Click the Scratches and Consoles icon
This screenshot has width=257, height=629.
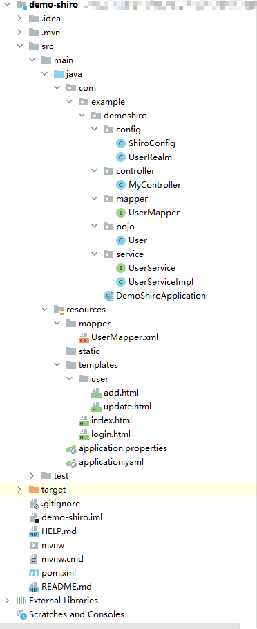click(21, 614)
